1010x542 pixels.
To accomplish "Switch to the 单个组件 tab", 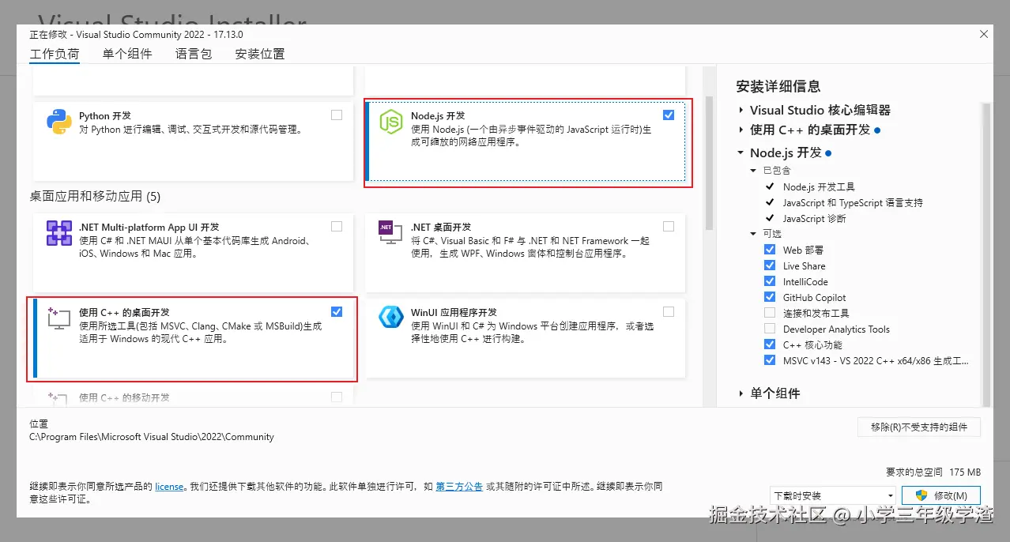I will click(127, 54).
